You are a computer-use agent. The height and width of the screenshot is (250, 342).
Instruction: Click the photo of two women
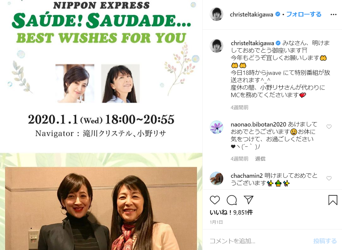[101, 209]
